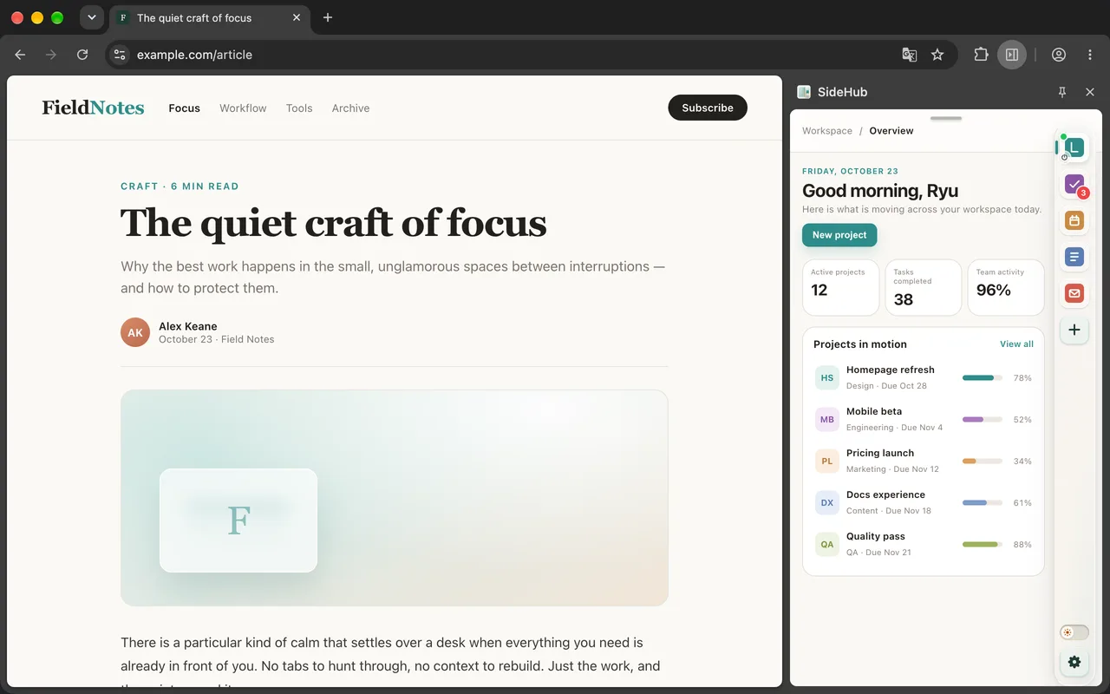
Task: Click the browser extensions puzzle icon
Action: click(981, 55)
